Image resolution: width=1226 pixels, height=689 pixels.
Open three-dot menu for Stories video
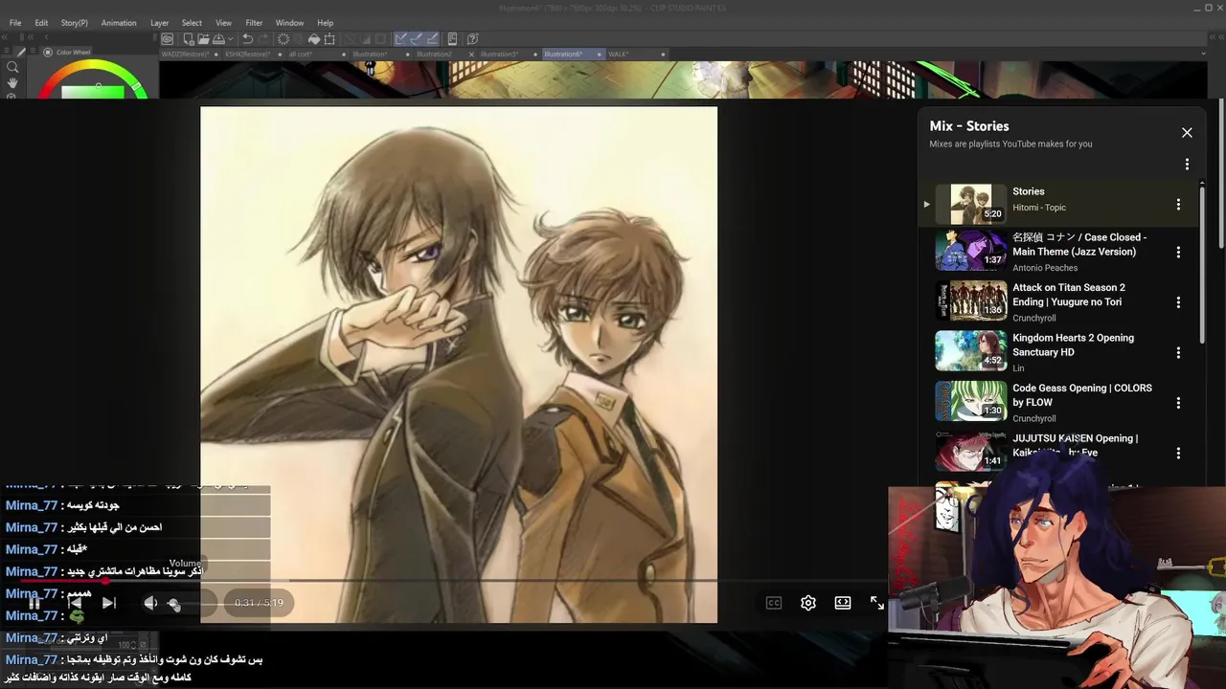[x=1178, y=205]
